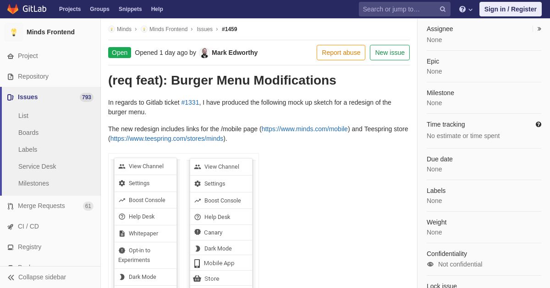The image size is (550, 288).
Task: Click the Minds Frontend lightbulb avatar
Action: coord(14,32)
